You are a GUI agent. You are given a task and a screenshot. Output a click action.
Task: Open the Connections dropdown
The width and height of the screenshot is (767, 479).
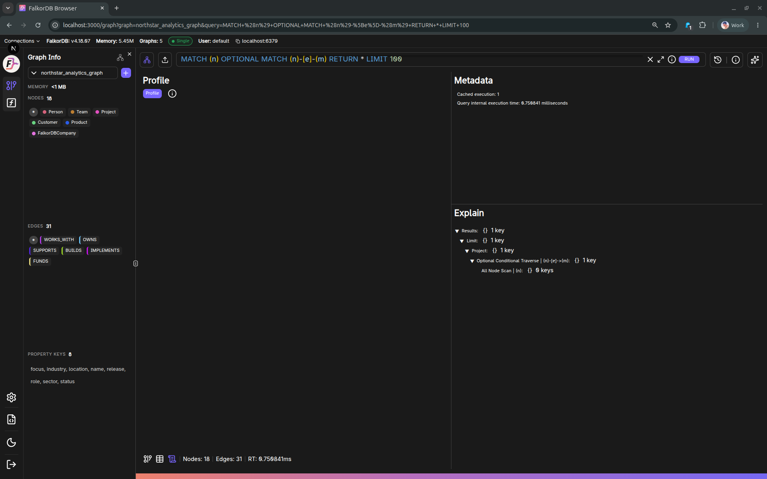point(22,41)
